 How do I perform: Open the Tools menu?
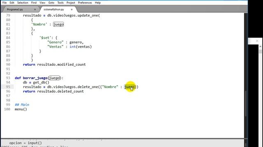(x=60, y=3)
